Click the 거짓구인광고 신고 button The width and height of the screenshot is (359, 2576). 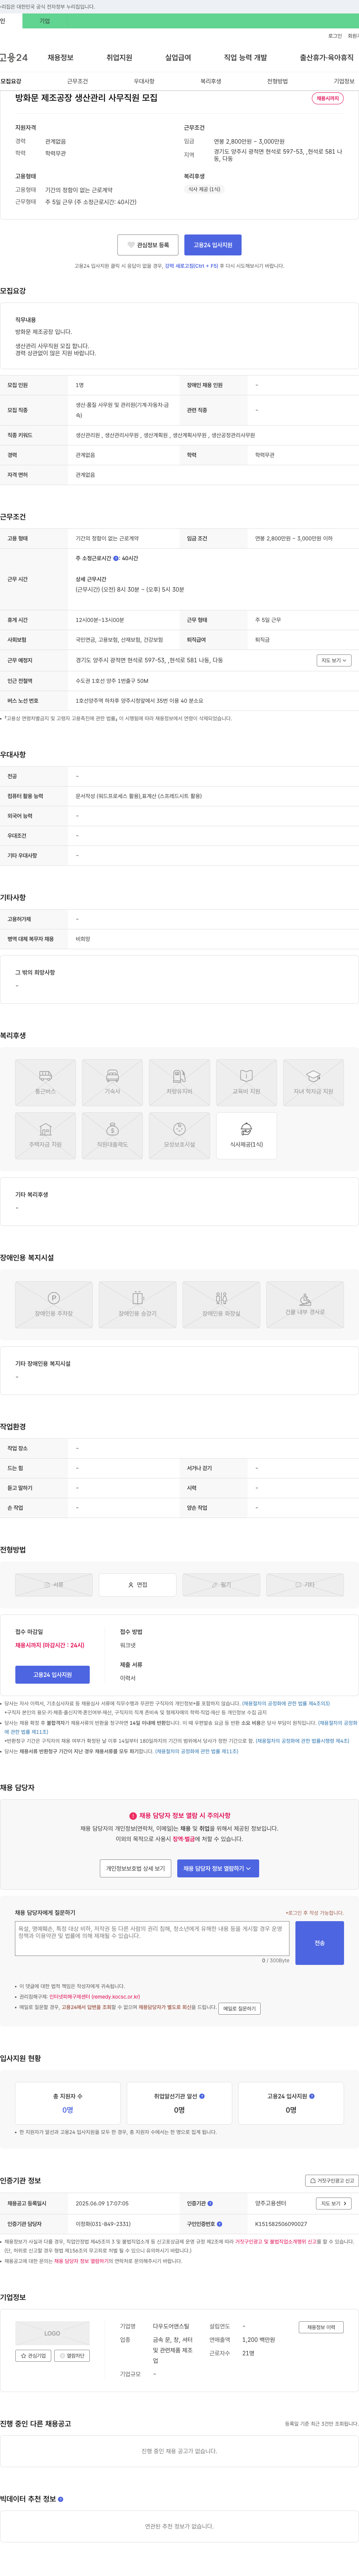click(x=332, y=2180)
